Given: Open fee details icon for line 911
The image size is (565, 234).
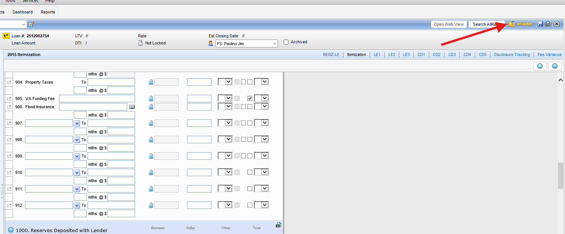Looking at the screenshot, I should [9, 189].
